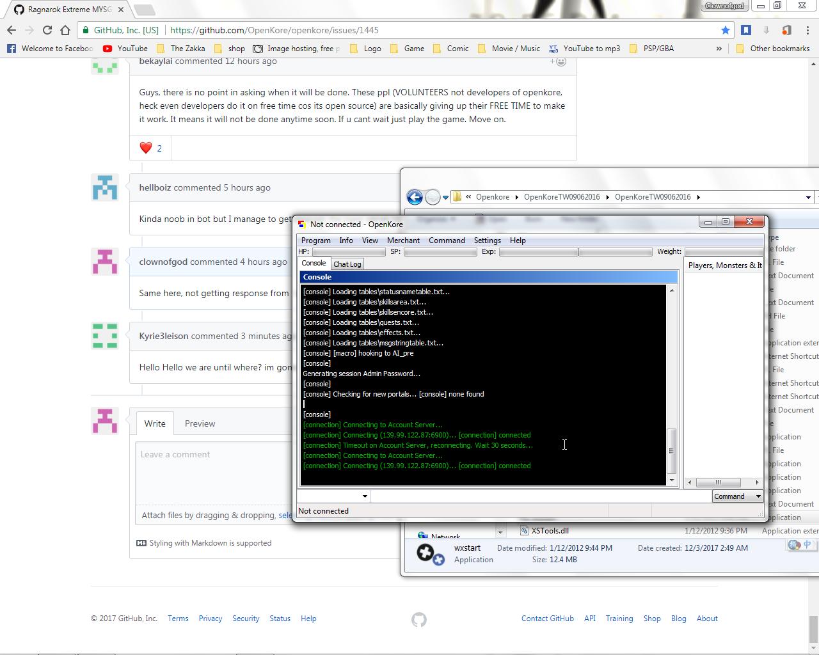
Task: Go to Chrome home page icon
Action: click(65, 30)
